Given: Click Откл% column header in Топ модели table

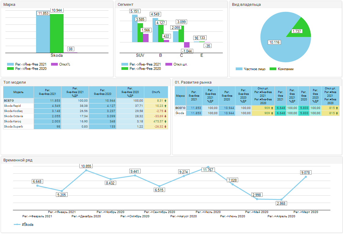Looking at the screenshot, I should pyautogui.click(x=156, y=92).
